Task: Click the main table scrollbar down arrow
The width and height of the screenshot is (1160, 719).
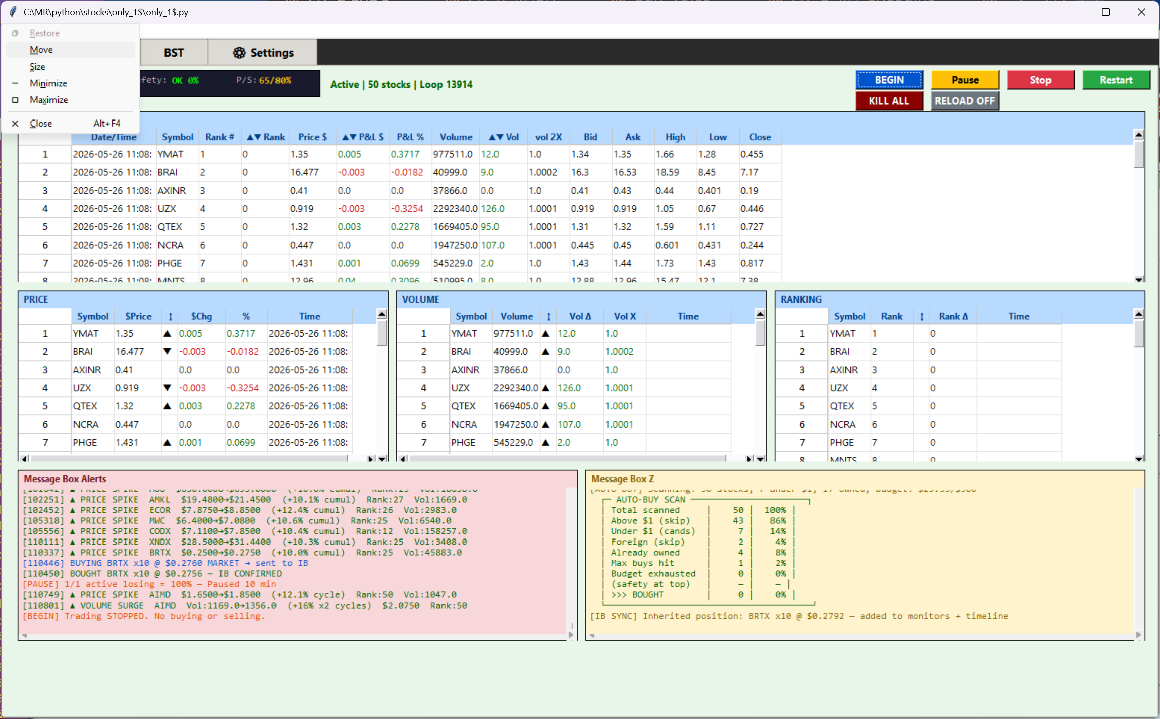Action: pyautogui.click(x=1139, y=279)
